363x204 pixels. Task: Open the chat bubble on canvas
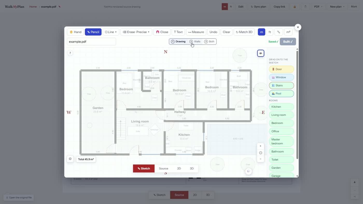pos(248,171)
